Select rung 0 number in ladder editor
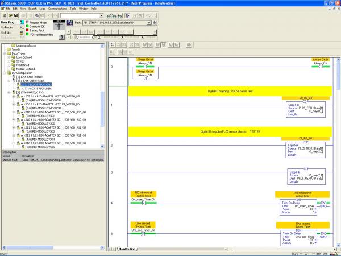Image resolution: width=341 pixels, height=256 pixels. point(111,67)
